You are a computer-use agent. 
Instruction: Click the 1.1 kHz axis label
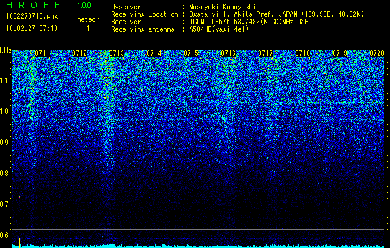pyautogui.click(x=5, y=81)
